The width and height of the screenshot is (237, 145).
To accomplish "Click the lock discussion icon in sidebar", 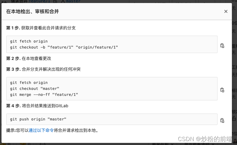I will tap(234, 118).
